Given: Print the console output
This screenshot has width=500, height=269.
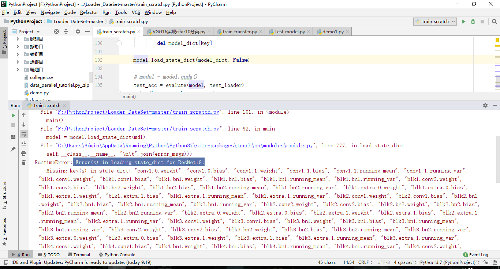Looking at the screenshot, I should [24, 153].
